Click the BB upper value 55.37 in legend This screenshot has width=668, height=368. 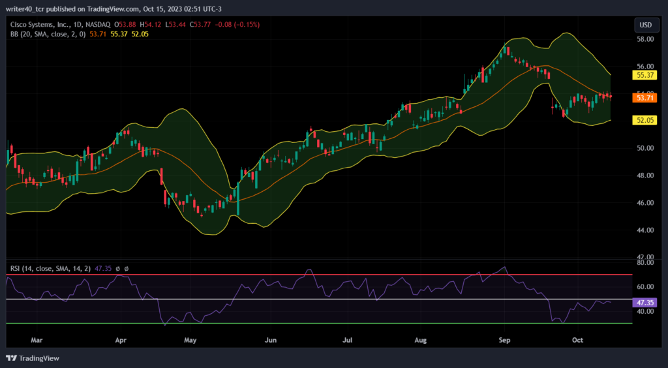(x=119, y=34)
